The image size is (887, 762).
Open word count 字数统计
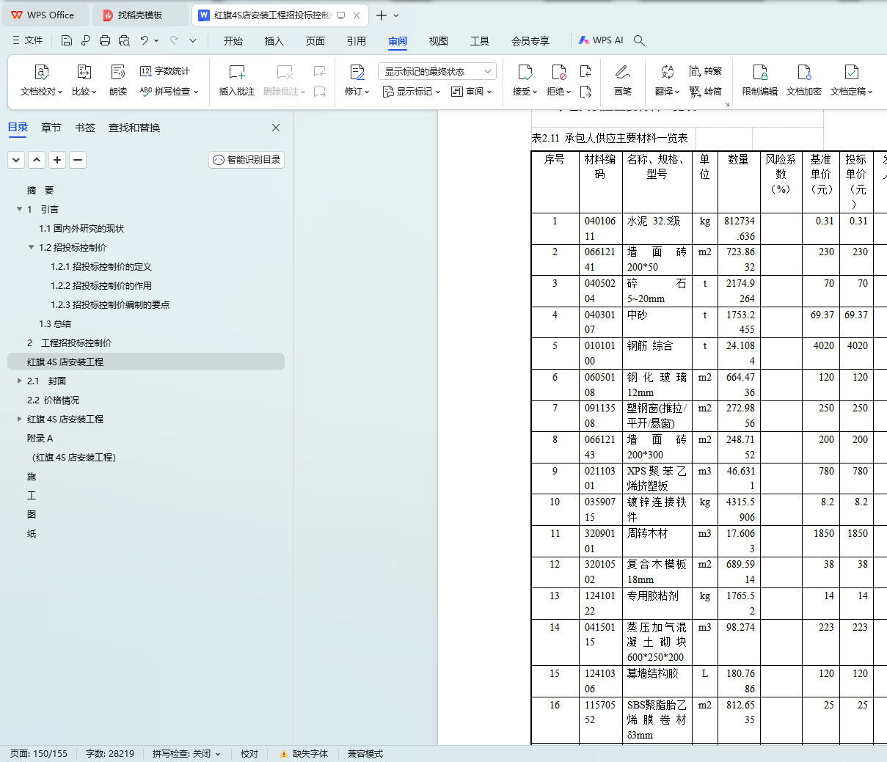pyautogui.click(x=165, y=71)
